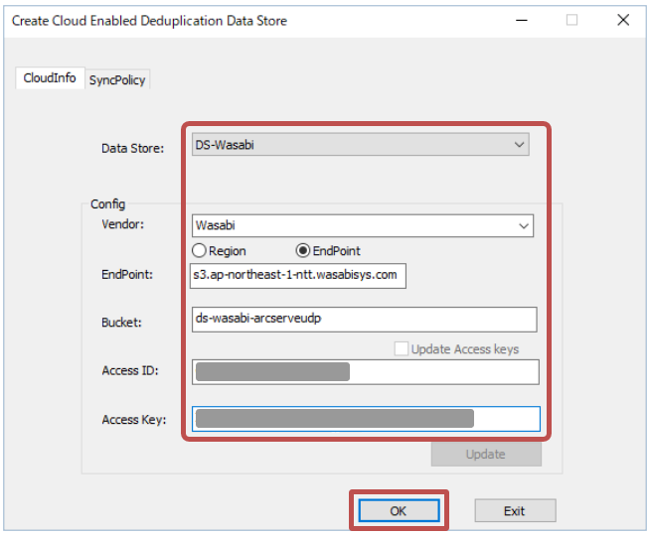This screenshot has height=536, width=649.
Task: Expand the Vendor dropdown list
Action: 360,225
